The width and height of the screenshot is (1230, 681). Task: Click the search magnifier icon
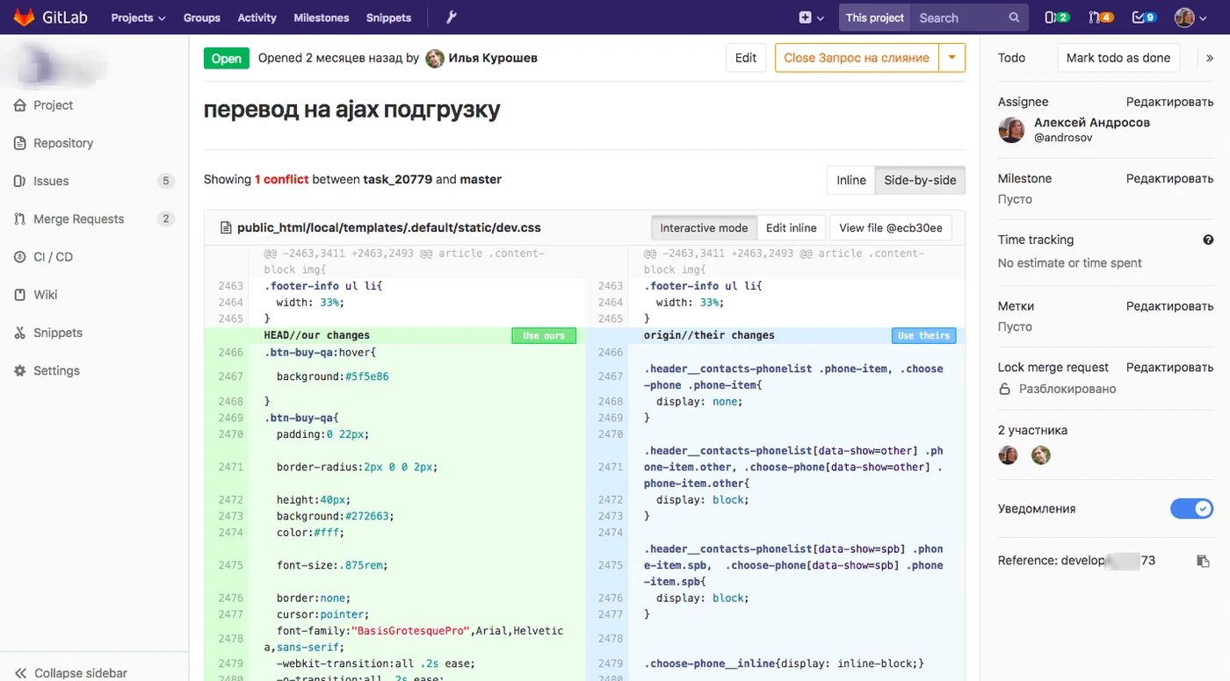1014,18
